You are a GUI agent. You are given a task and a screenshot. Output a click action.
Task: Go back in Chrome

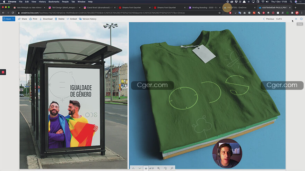(x=3, y=13)
